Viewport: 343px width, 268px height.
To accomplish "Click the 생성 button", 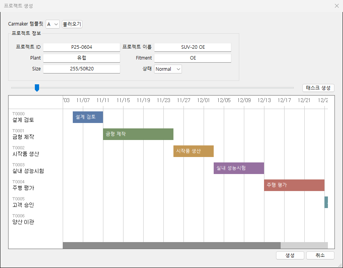I will pyautogui.click(x=290, y=255).
